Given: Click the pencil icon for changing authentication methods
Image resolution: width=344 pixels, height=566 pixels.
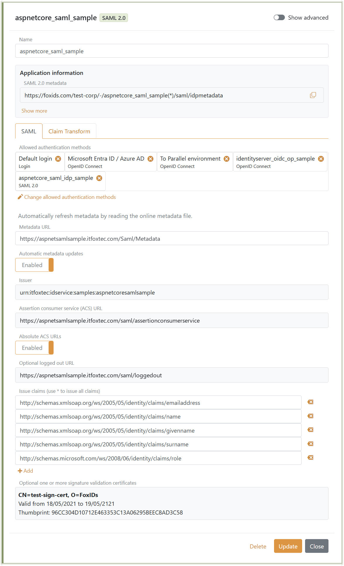Looking at the screenshot, I should [20, 197].
